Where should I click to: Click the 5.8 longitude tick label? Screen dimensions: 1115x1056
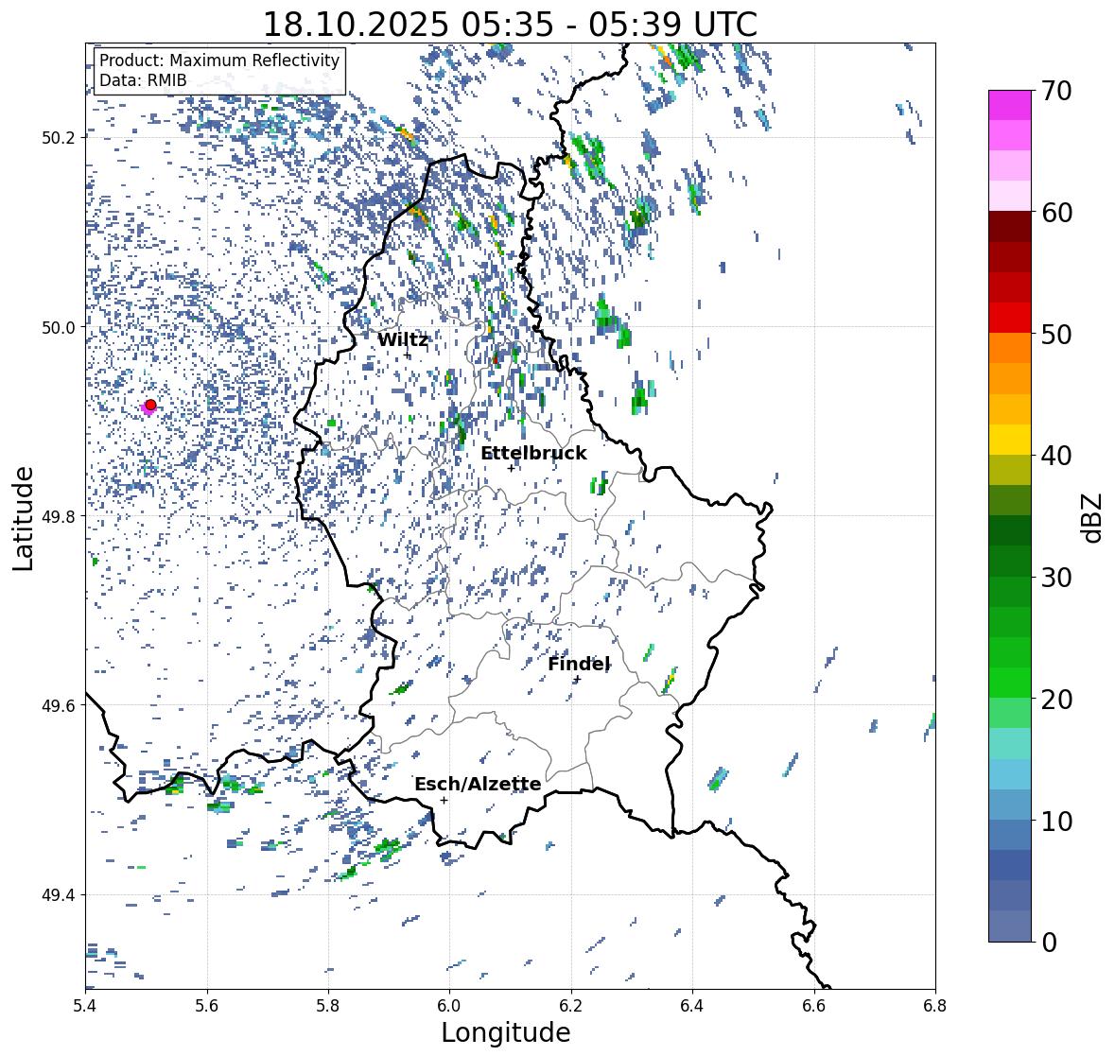tap(328, 1006)
